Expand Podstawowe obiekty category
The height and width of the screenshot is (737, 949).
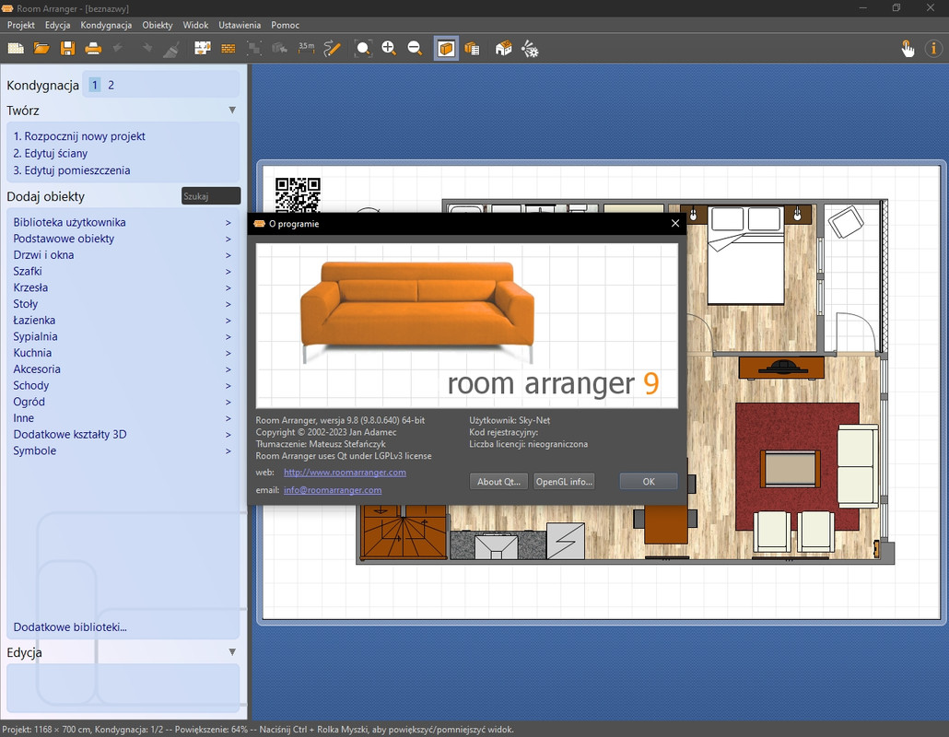tap(123, 239)
